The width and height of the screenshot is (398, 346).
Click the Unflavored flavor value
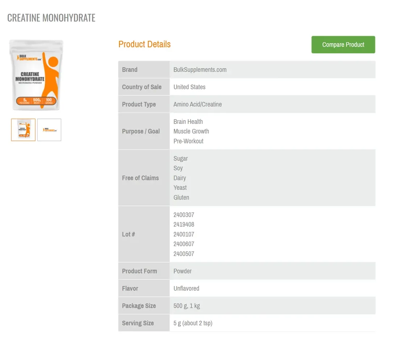[x=186, y=289]
